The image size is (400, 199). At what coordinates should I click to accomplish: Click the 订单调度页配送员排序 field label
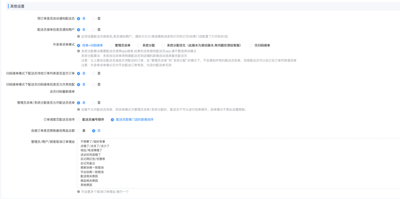coord(59,119)
